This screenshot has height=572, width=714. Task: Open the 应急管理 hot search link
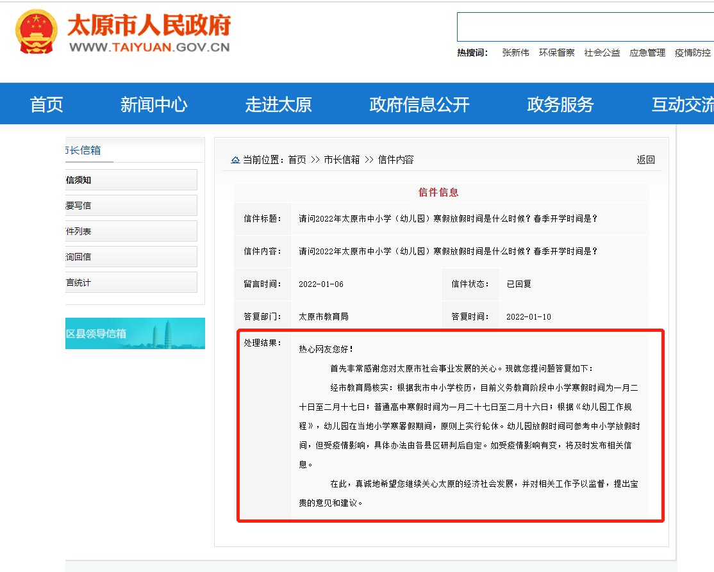pos(647,53)
